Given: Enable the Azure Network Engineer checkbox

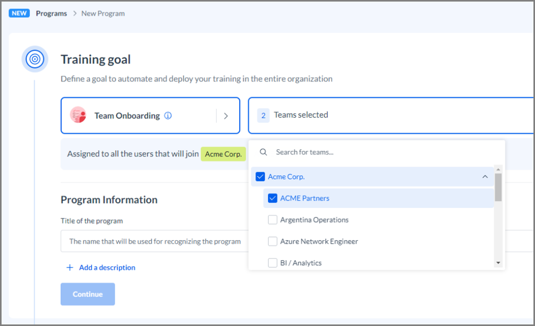Looking at the screenshot, I should [273, 241].
